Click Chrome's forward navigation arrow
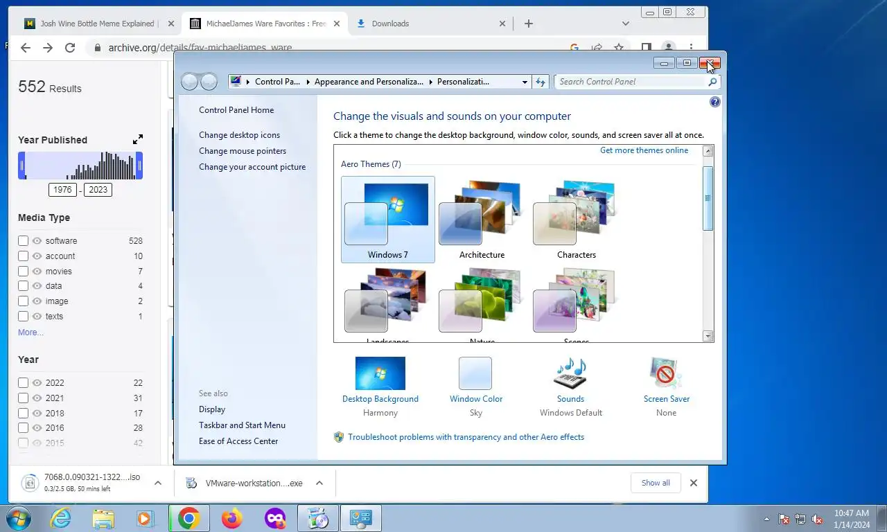Viewport: 887px width, 532px height. (48, 48)
